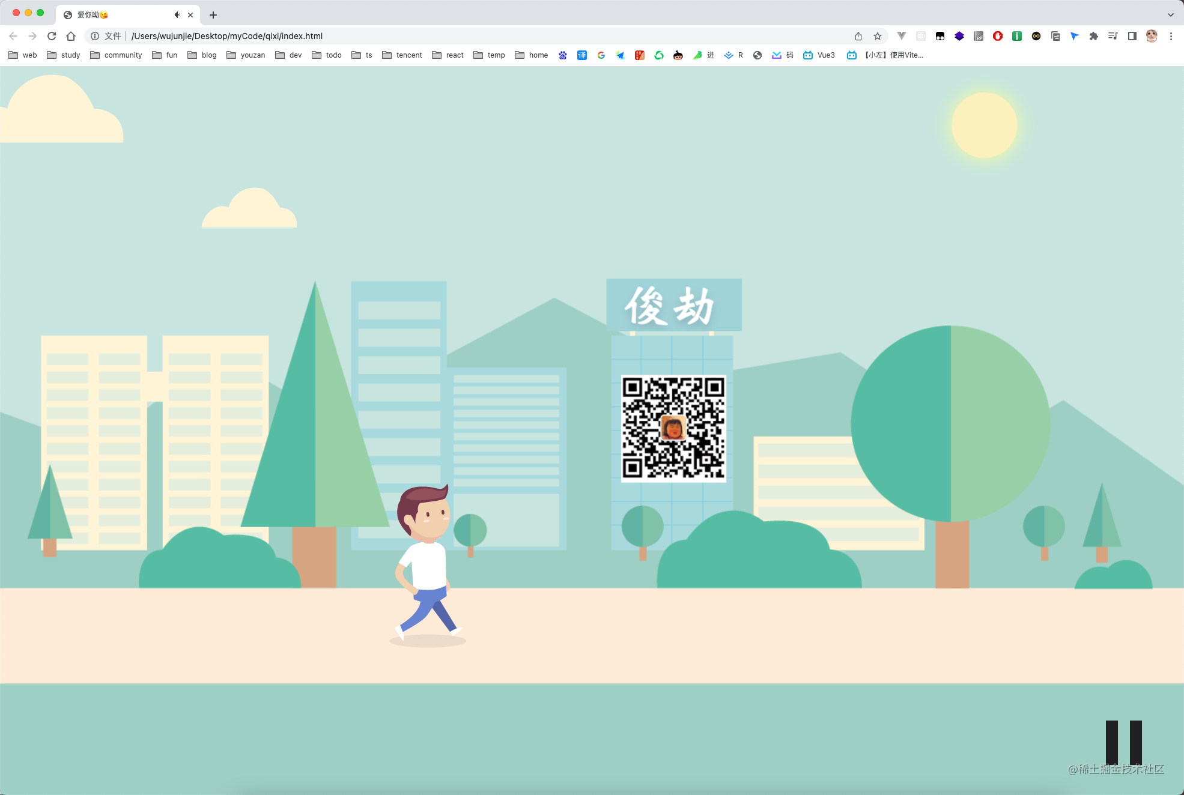Click the yellow infinity extension icon

1036,36
